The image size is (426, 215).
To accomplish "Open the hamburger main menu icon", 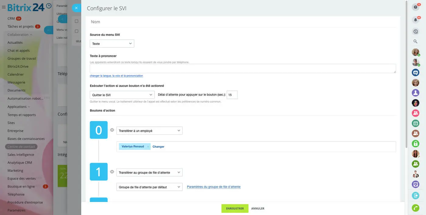I will coord(4,7).
